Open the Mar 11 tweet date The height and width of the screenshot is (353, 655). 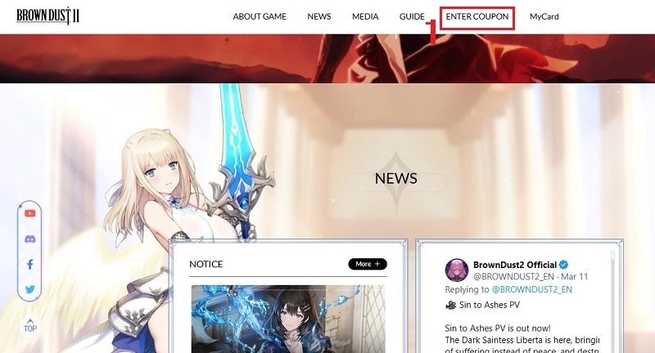[x=575, y=276]
